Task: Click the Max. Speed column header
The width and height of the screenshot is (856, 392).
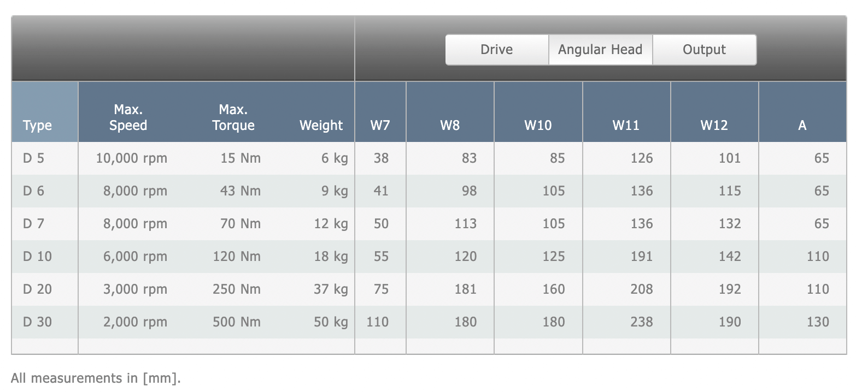Action: click(128, 118)
